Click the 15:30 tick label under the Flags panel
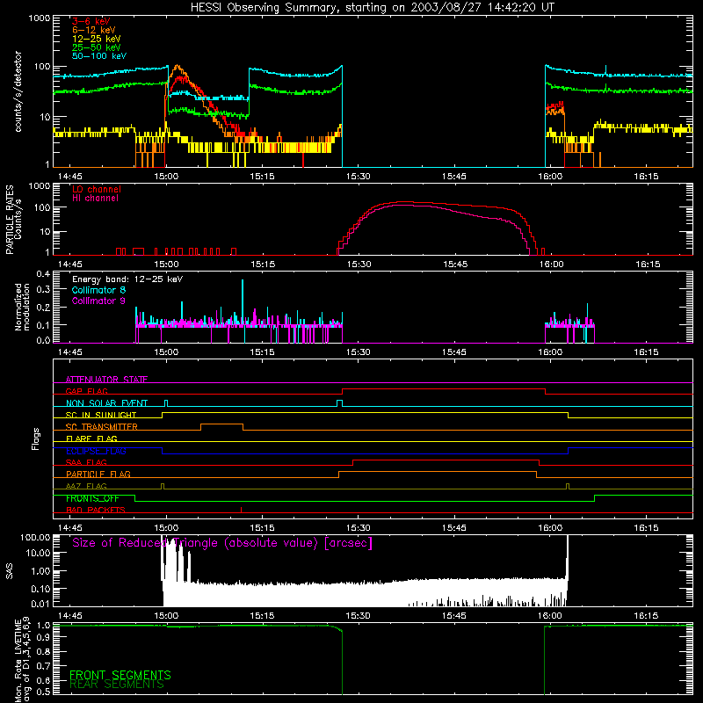 pos(359,528)
